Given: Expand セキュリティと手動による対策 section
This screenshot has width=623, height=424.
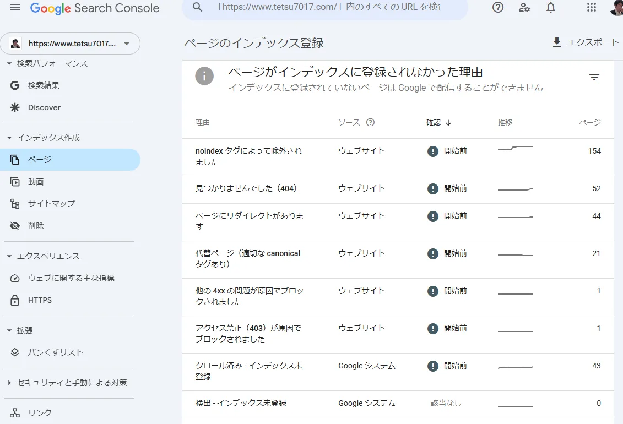Looking at the screenshot, I should tap(9, 383).
